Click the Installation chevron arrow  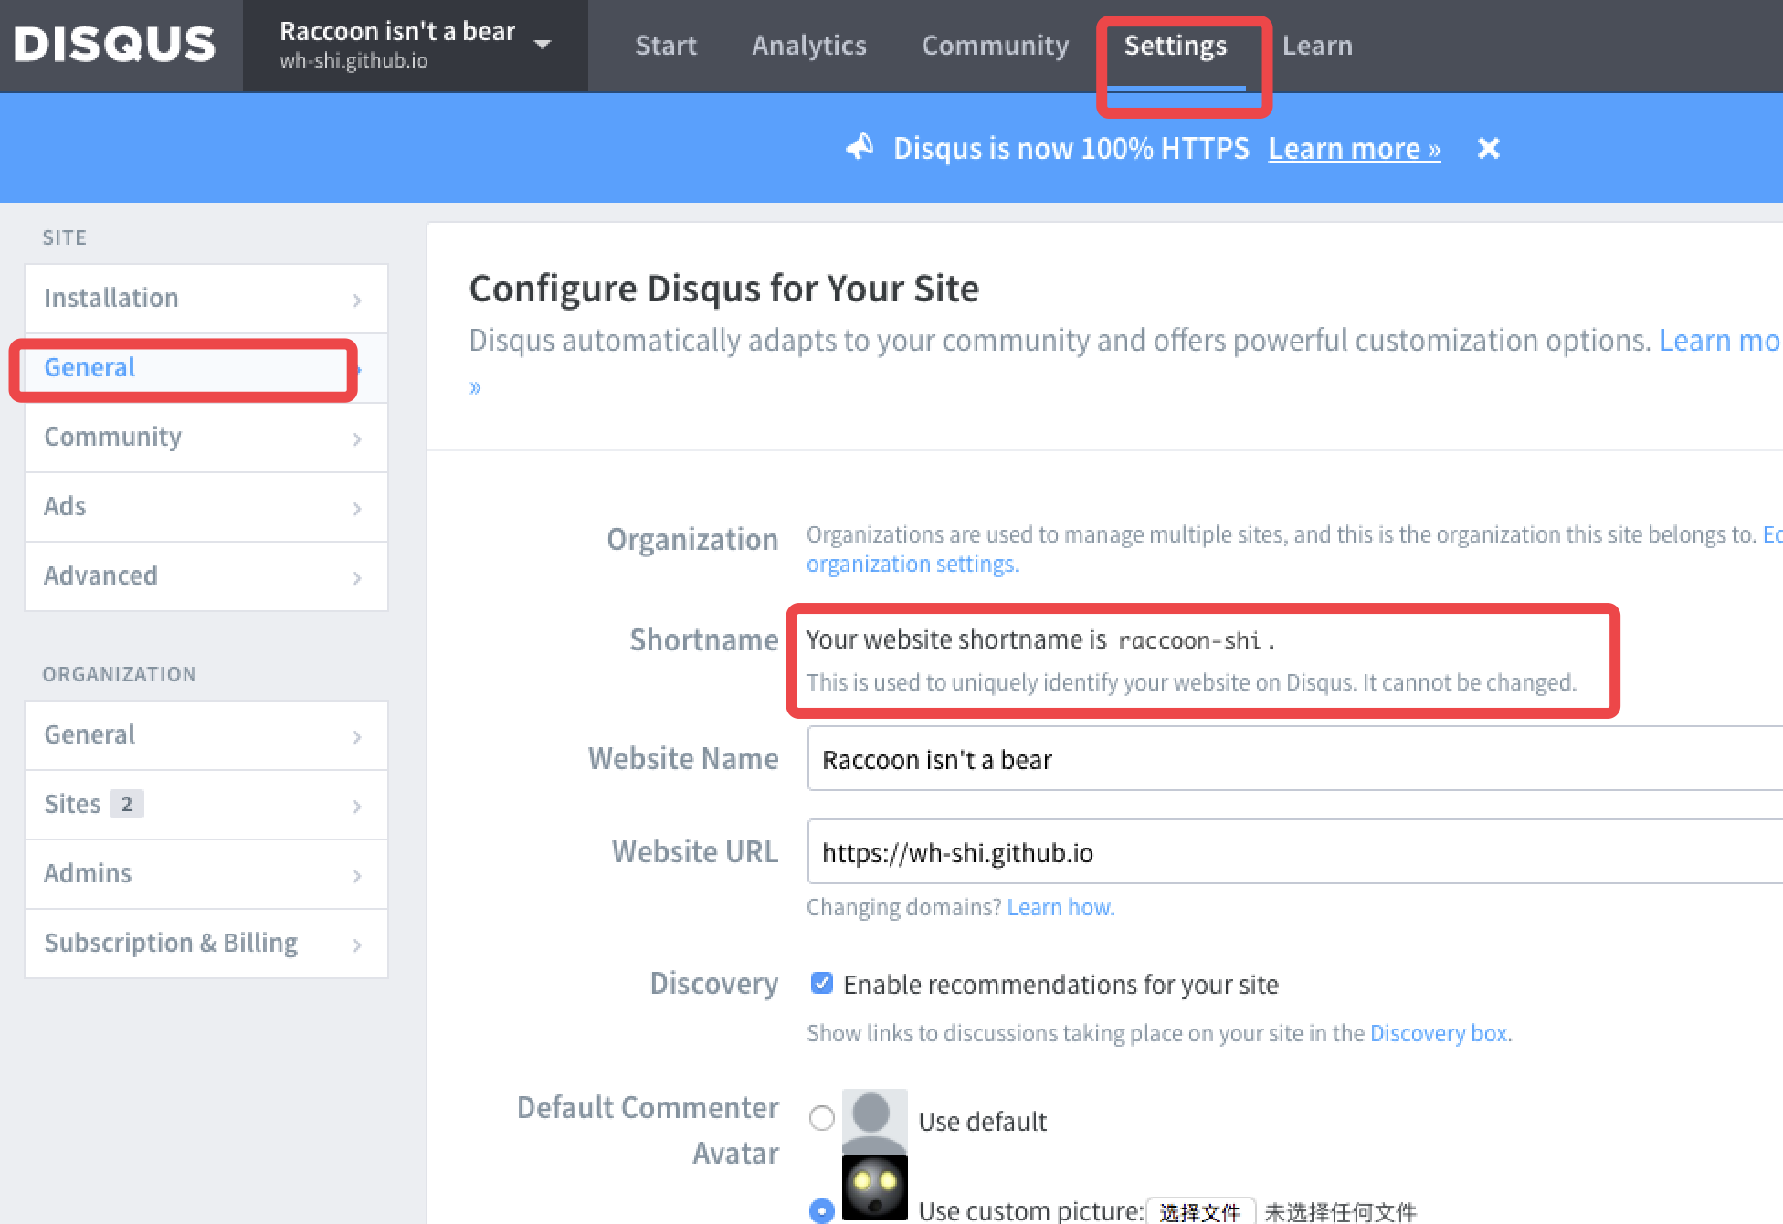pyautogui.click(x=356, y=300)
